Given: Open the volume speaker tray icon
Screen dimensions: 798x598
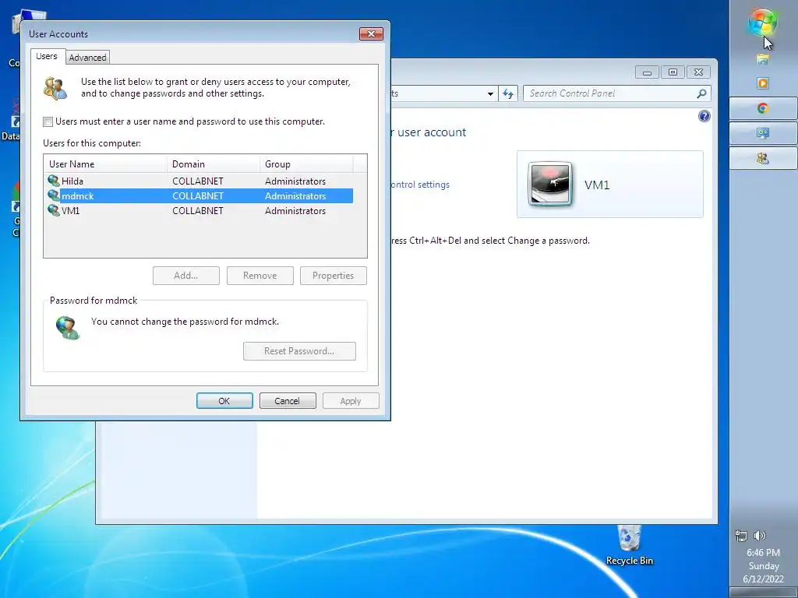Looking at the screenshot, I should (x=760, y=536).
